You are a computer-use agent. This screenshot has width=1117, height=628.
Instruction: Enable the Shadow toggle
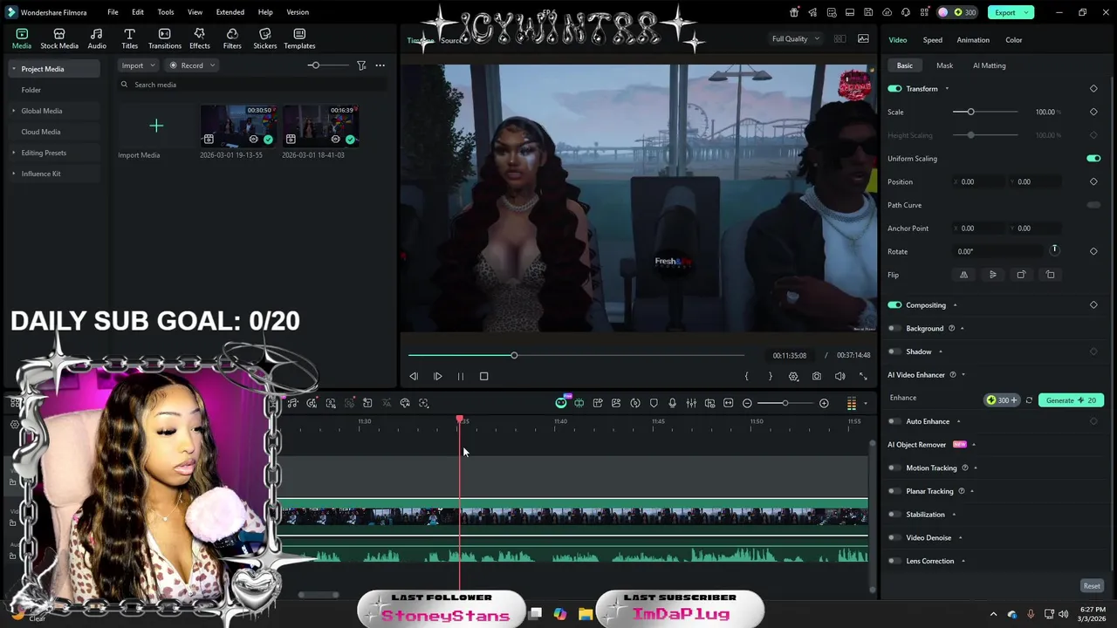click(x=894, y=352)
